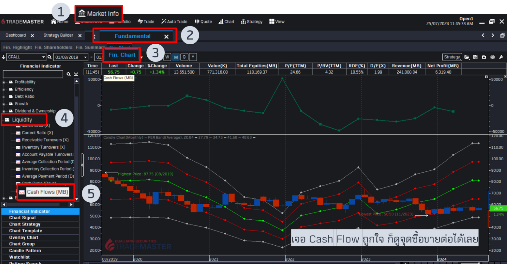Image resolution: width=507 pixels, height=264 pixels.
Task: Click the collapse-all double chevron icon
Action: point(76,74)
